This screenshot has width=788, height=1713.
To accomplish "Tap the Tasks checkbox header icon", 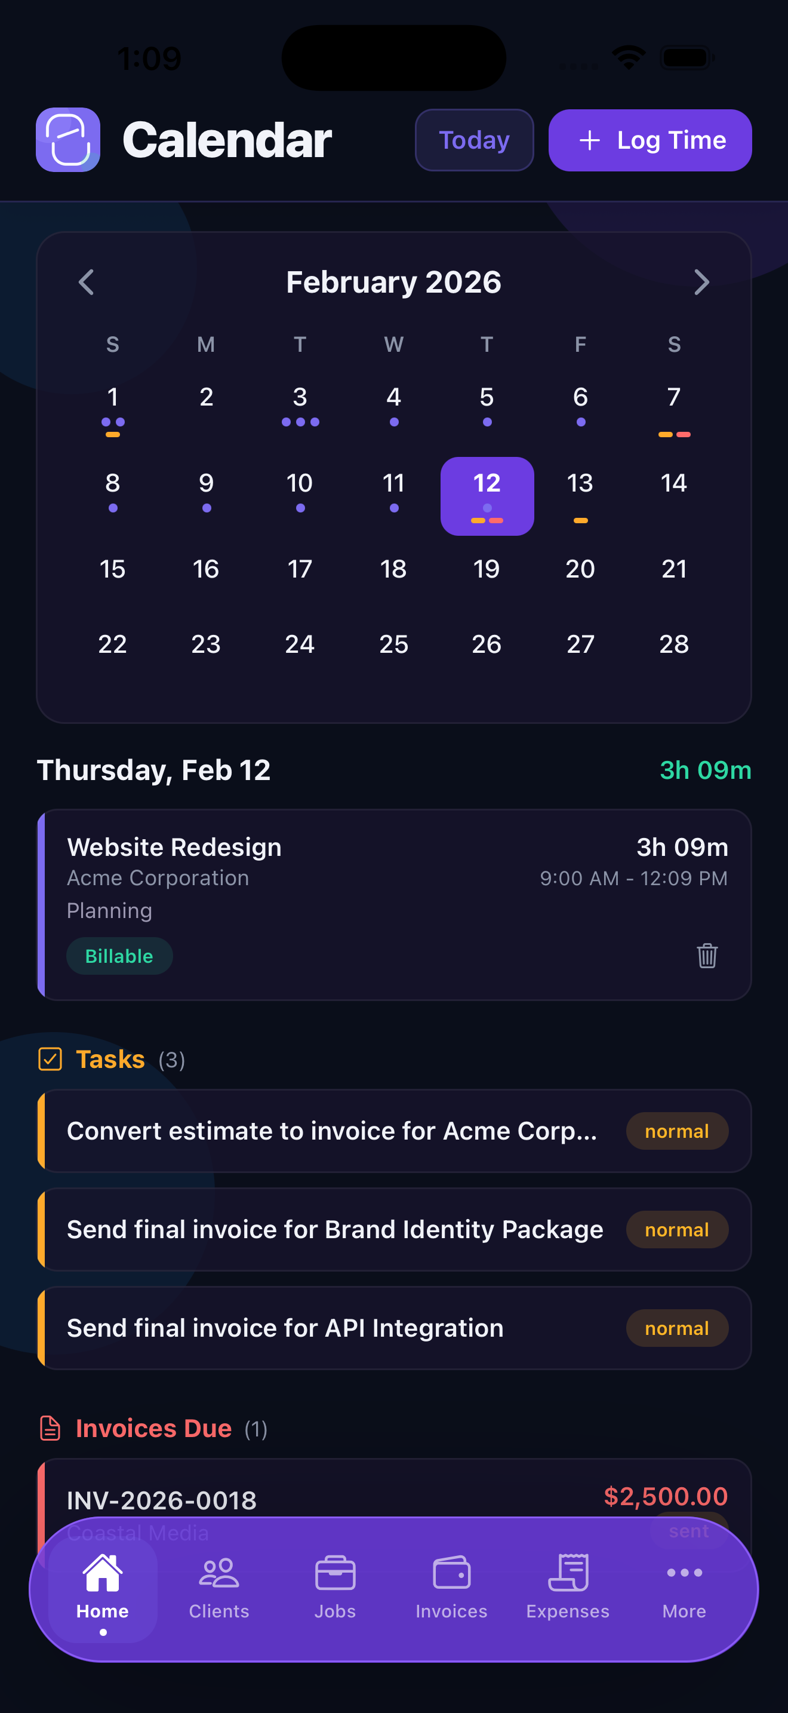I will tap(51, 1058).
